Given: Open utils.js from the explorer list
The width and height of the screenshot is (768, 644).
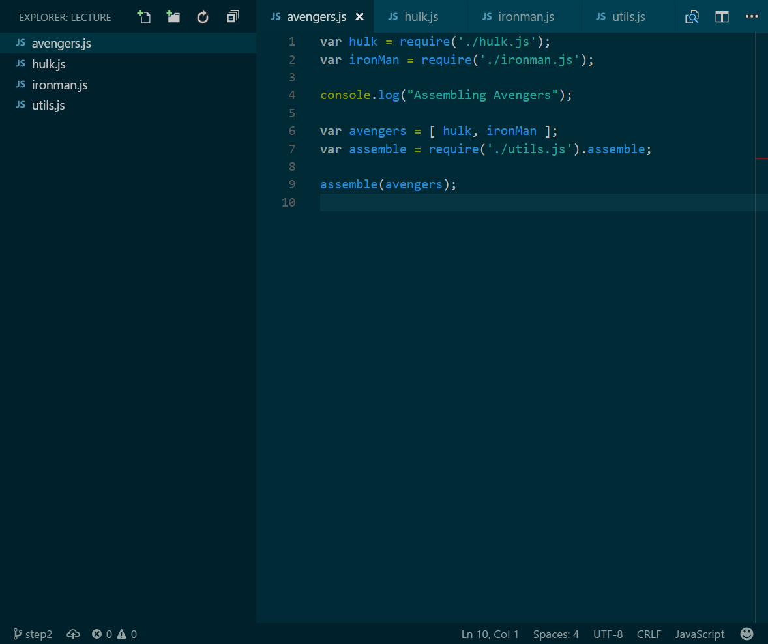Looking at the screenshot, I should point(128,106).
